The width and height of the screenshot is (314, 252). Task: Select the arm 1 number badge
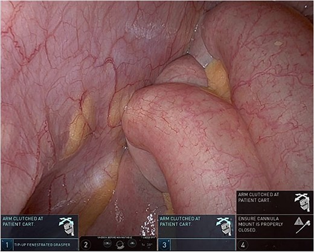pos(7,245)
